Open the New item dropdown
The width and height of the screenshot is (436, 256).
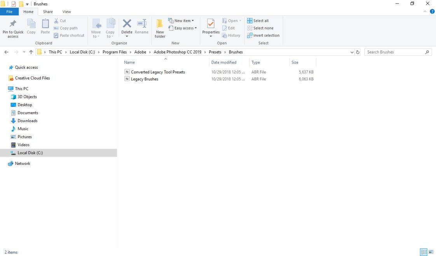click(181, 20)
